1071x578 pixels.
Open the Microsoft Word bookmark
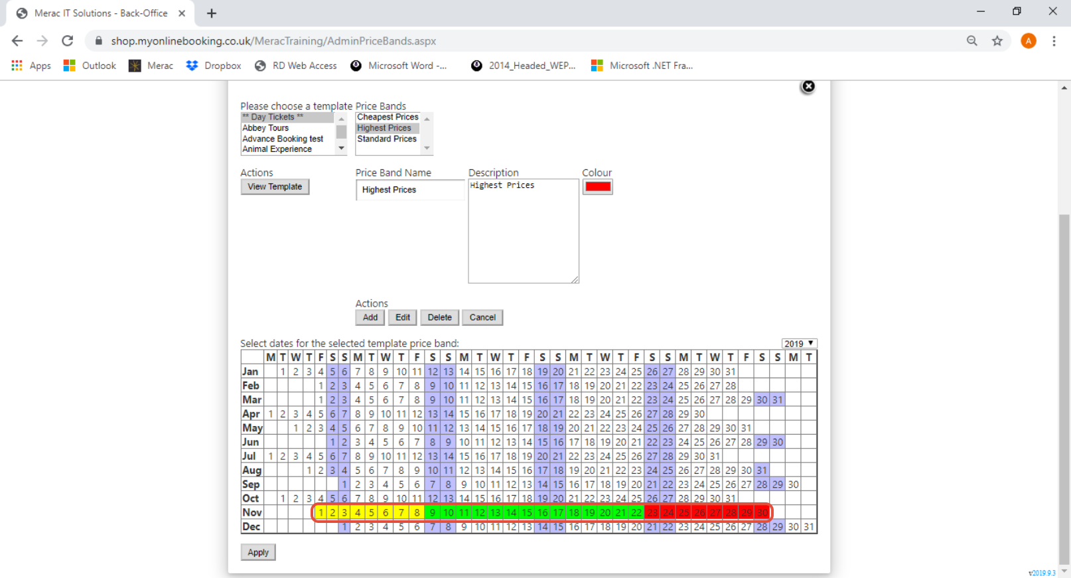[399, 66]
